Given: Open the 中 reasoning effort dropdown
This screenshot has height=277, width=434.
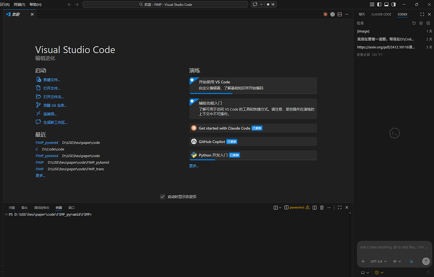Looking at the screenshot, I should [x=397, y=261].
